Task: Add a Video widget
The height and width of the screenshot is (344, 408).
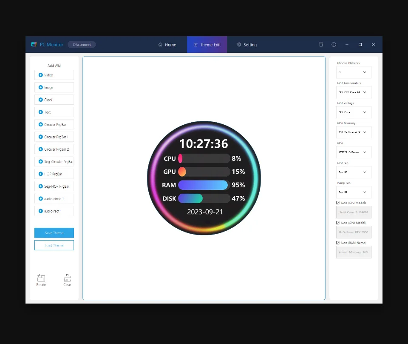Action: (54, 75)
